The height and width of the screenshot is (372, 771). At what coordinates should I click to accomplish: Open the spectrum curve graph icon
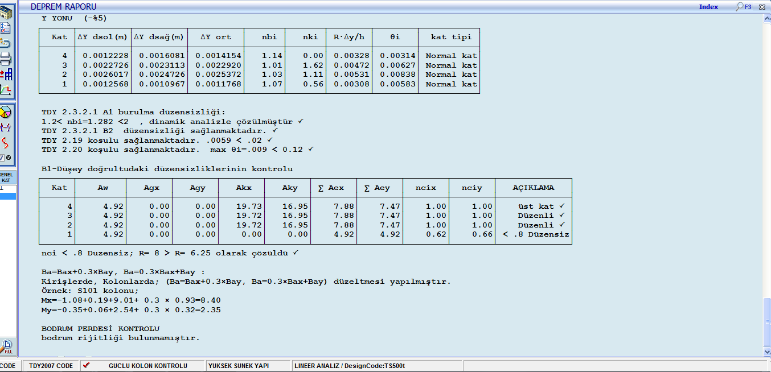pyautogui.click(x=6, y=90)
